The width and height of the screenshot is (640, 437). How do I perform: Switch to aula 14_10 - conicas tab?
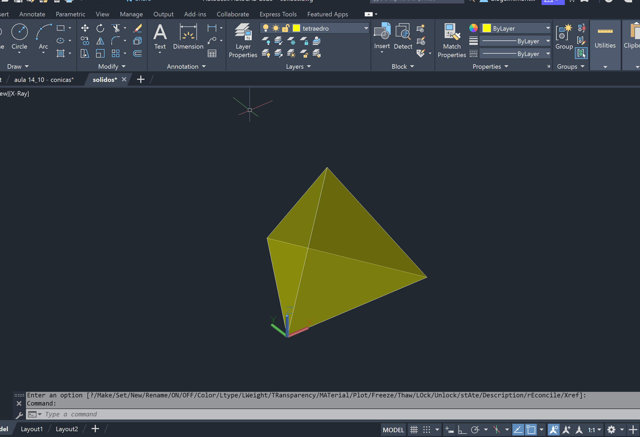44,80
